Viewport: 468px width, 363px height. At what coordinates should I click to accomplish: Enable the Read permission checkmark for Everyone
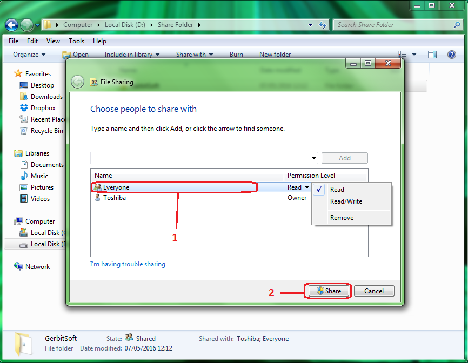[x=318, y=190]
